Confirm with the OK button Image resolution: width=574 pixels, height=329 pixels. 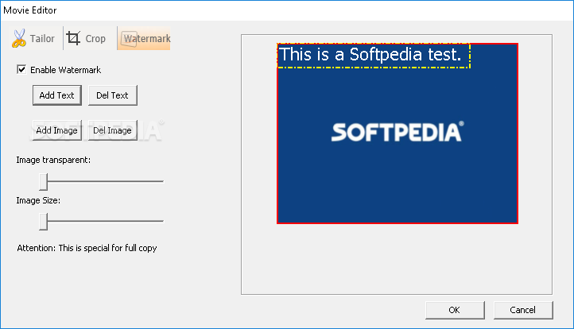pos(454,310)
